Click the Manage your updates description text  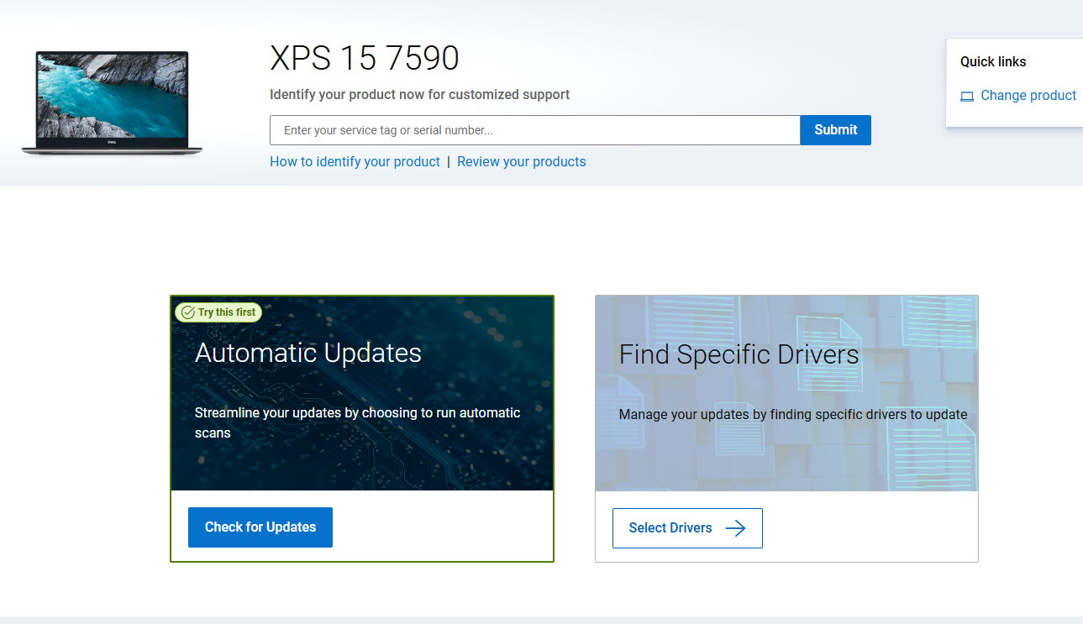click(792, 414)
